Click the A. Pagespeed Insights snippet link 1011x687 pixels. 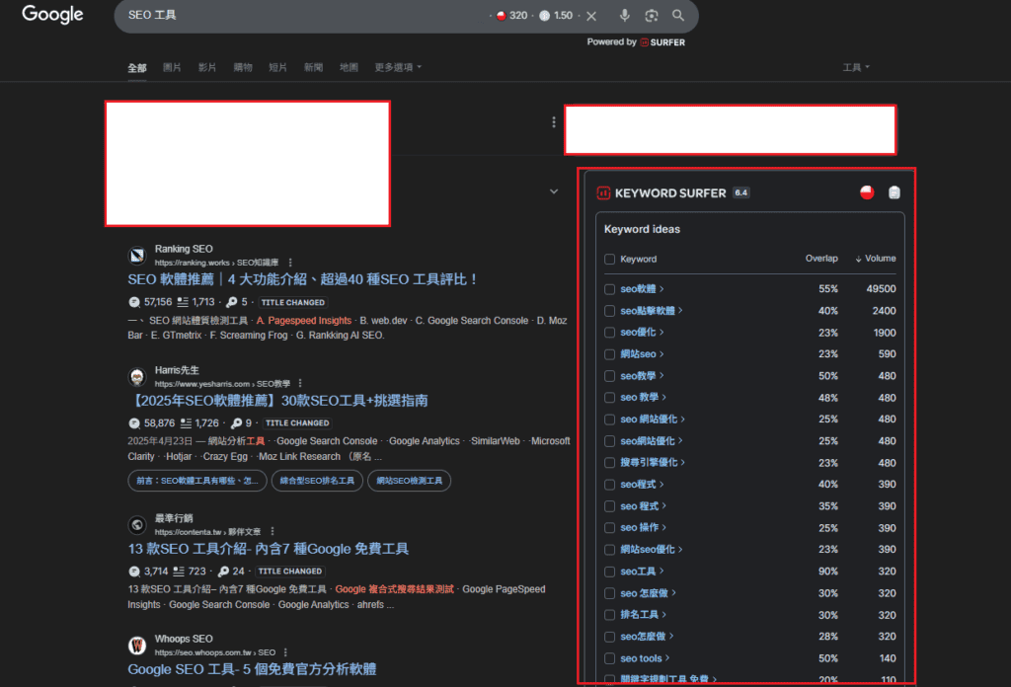point(304,320)
